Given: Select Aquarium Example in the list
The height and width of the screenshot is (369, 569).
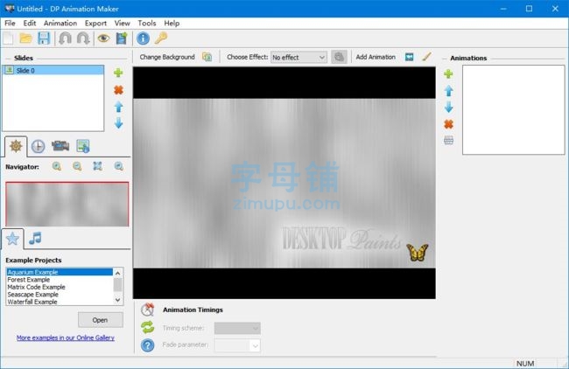Looking at the screenshot, I should point(60,272).
